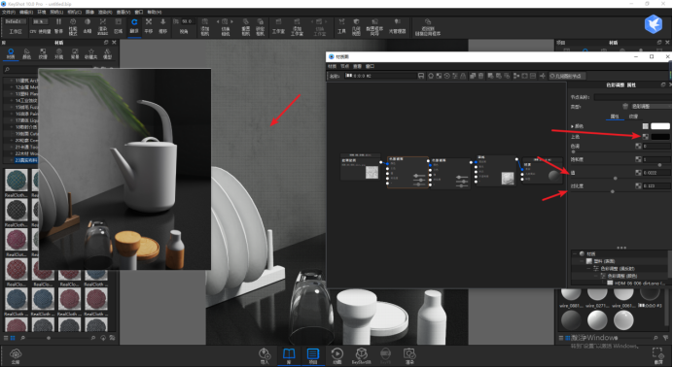Screen dimensions: 673x367
Task: Open the CPU usage dropdown
Action: [41, 21]
